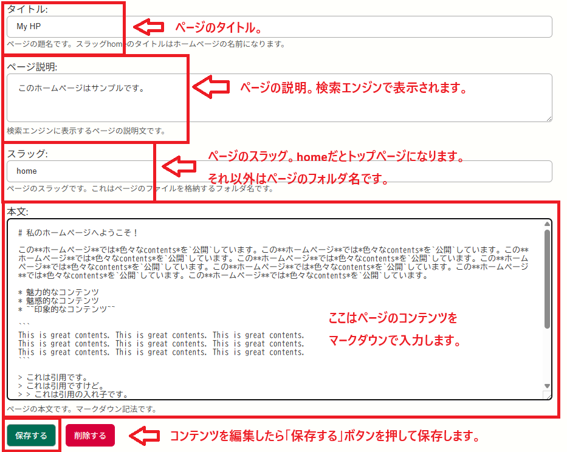Click the ページ説明: field label
567x452 pixels.
pos(32,67)
